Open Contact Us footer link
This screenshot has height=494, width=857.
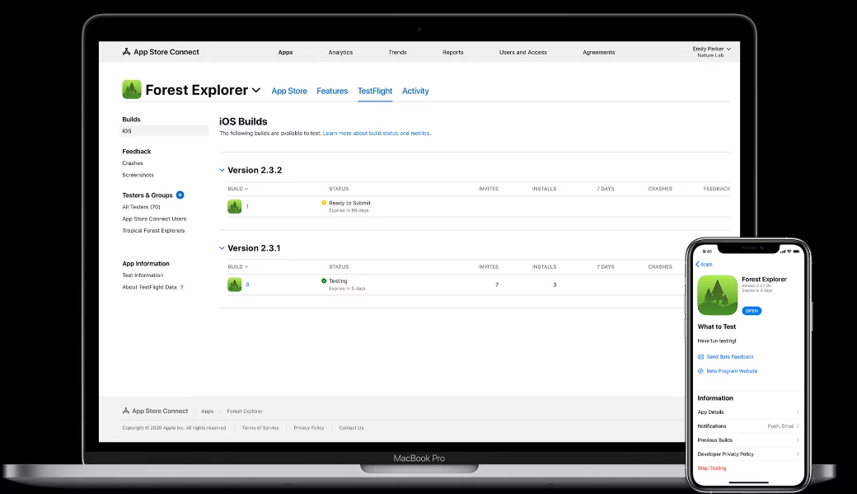click(x=351, y=428)
